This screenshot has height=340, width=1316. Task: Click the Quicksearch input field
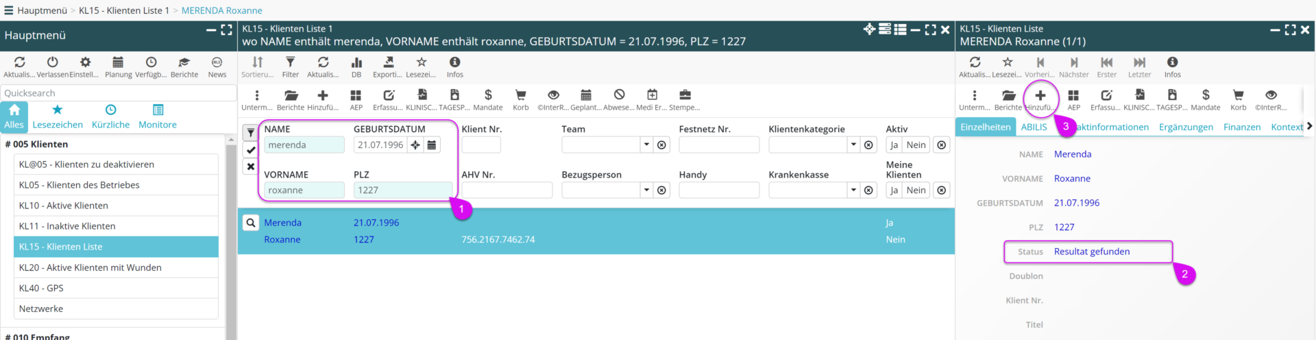[118, 93]
